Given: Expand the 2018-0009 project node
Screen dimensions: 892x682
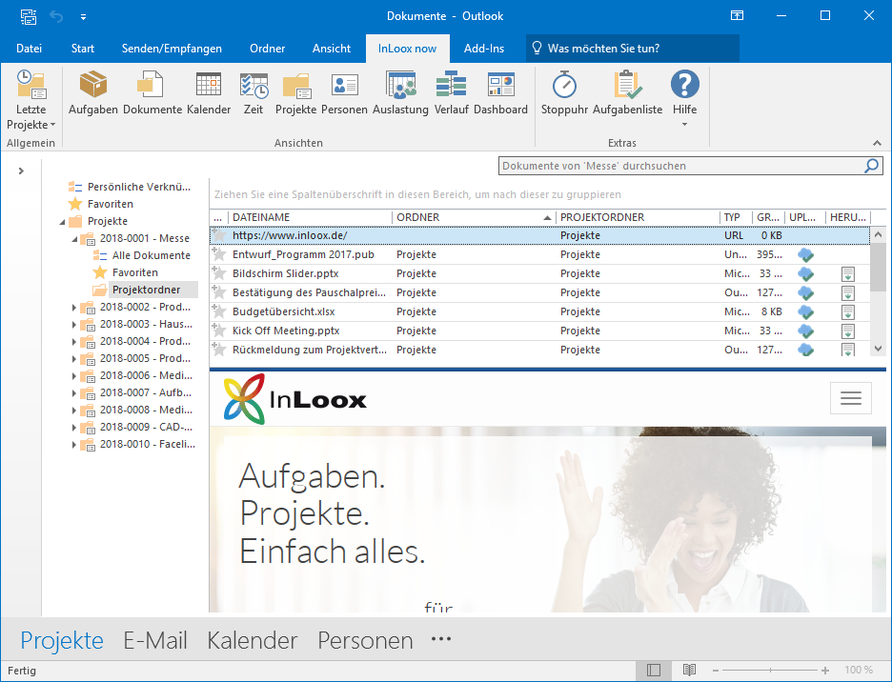Looking at the screenshot, I should 74,427.
